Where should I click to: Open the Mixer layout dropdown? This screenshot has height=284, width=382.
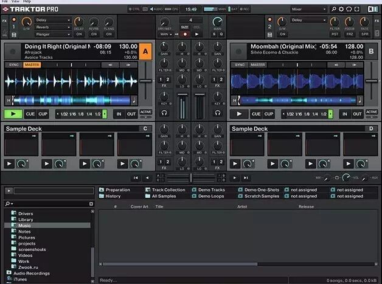pyautogui.click(x=308, y=9)
